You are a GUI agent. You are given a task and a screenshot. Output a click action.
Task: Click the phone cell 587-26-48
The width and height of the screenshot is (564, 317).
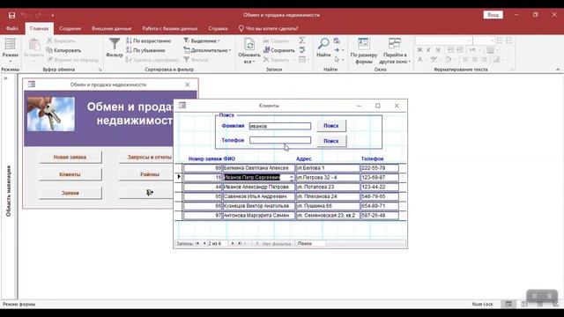(380, 216)
